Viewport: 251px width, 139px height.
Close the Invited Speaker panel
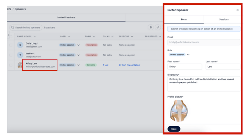click(x=238, y=10)
